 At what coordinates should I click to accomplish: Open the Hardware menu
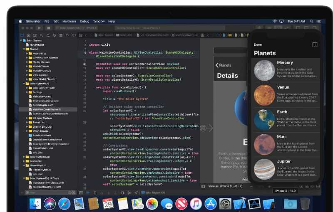pos(69,21)
